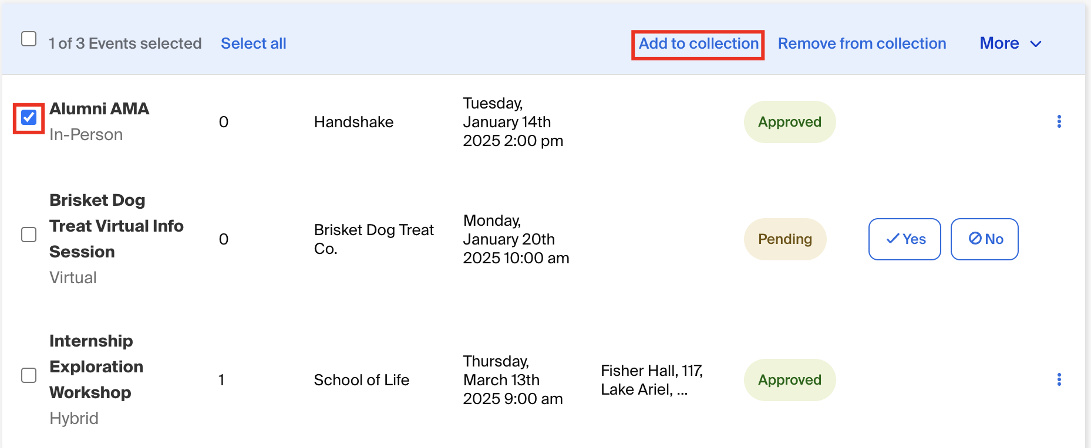Uncheck the Alumni AMA event checkbox

(x=29, y=117)
